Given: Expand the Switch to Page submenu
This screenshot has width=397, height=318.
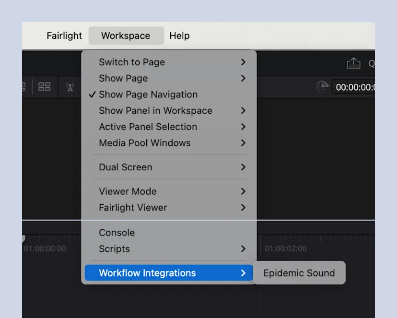Looking at the screenshot, I should [132, 62].
